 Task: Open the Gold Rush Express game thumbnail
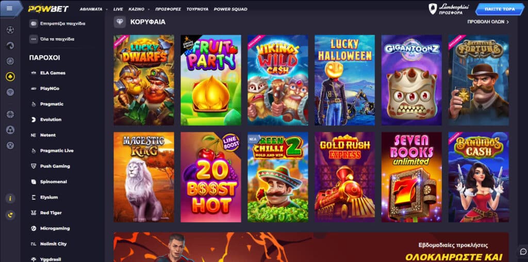point(344,177)
